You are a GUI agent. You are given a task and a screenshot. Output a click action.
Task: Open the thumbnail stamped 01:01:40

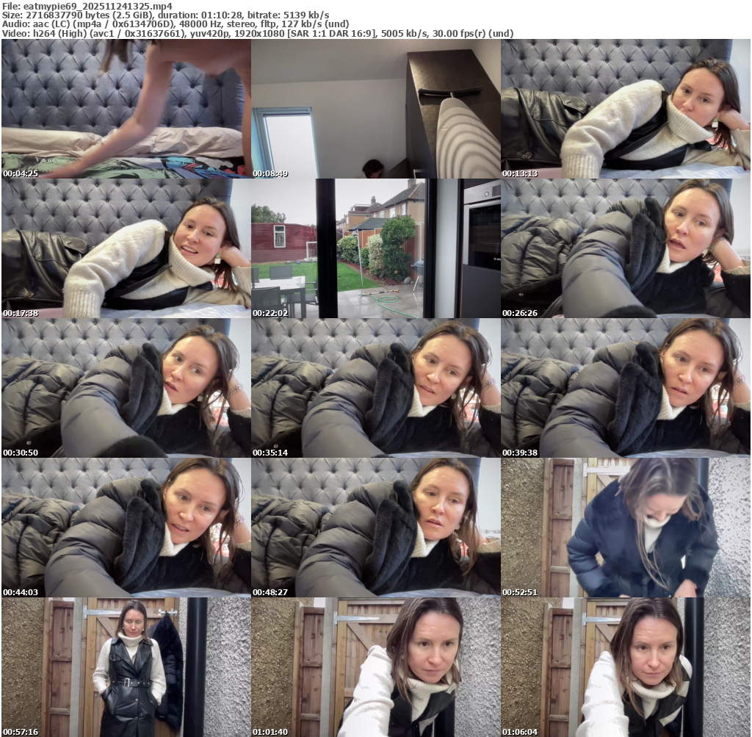376,667
